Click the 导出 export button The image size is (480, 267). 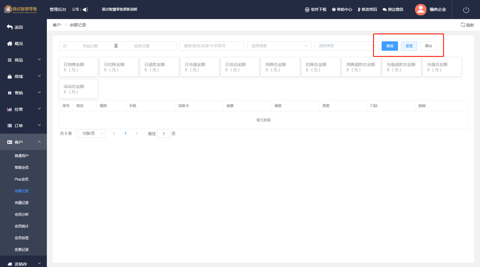click(x=428, y=46)
